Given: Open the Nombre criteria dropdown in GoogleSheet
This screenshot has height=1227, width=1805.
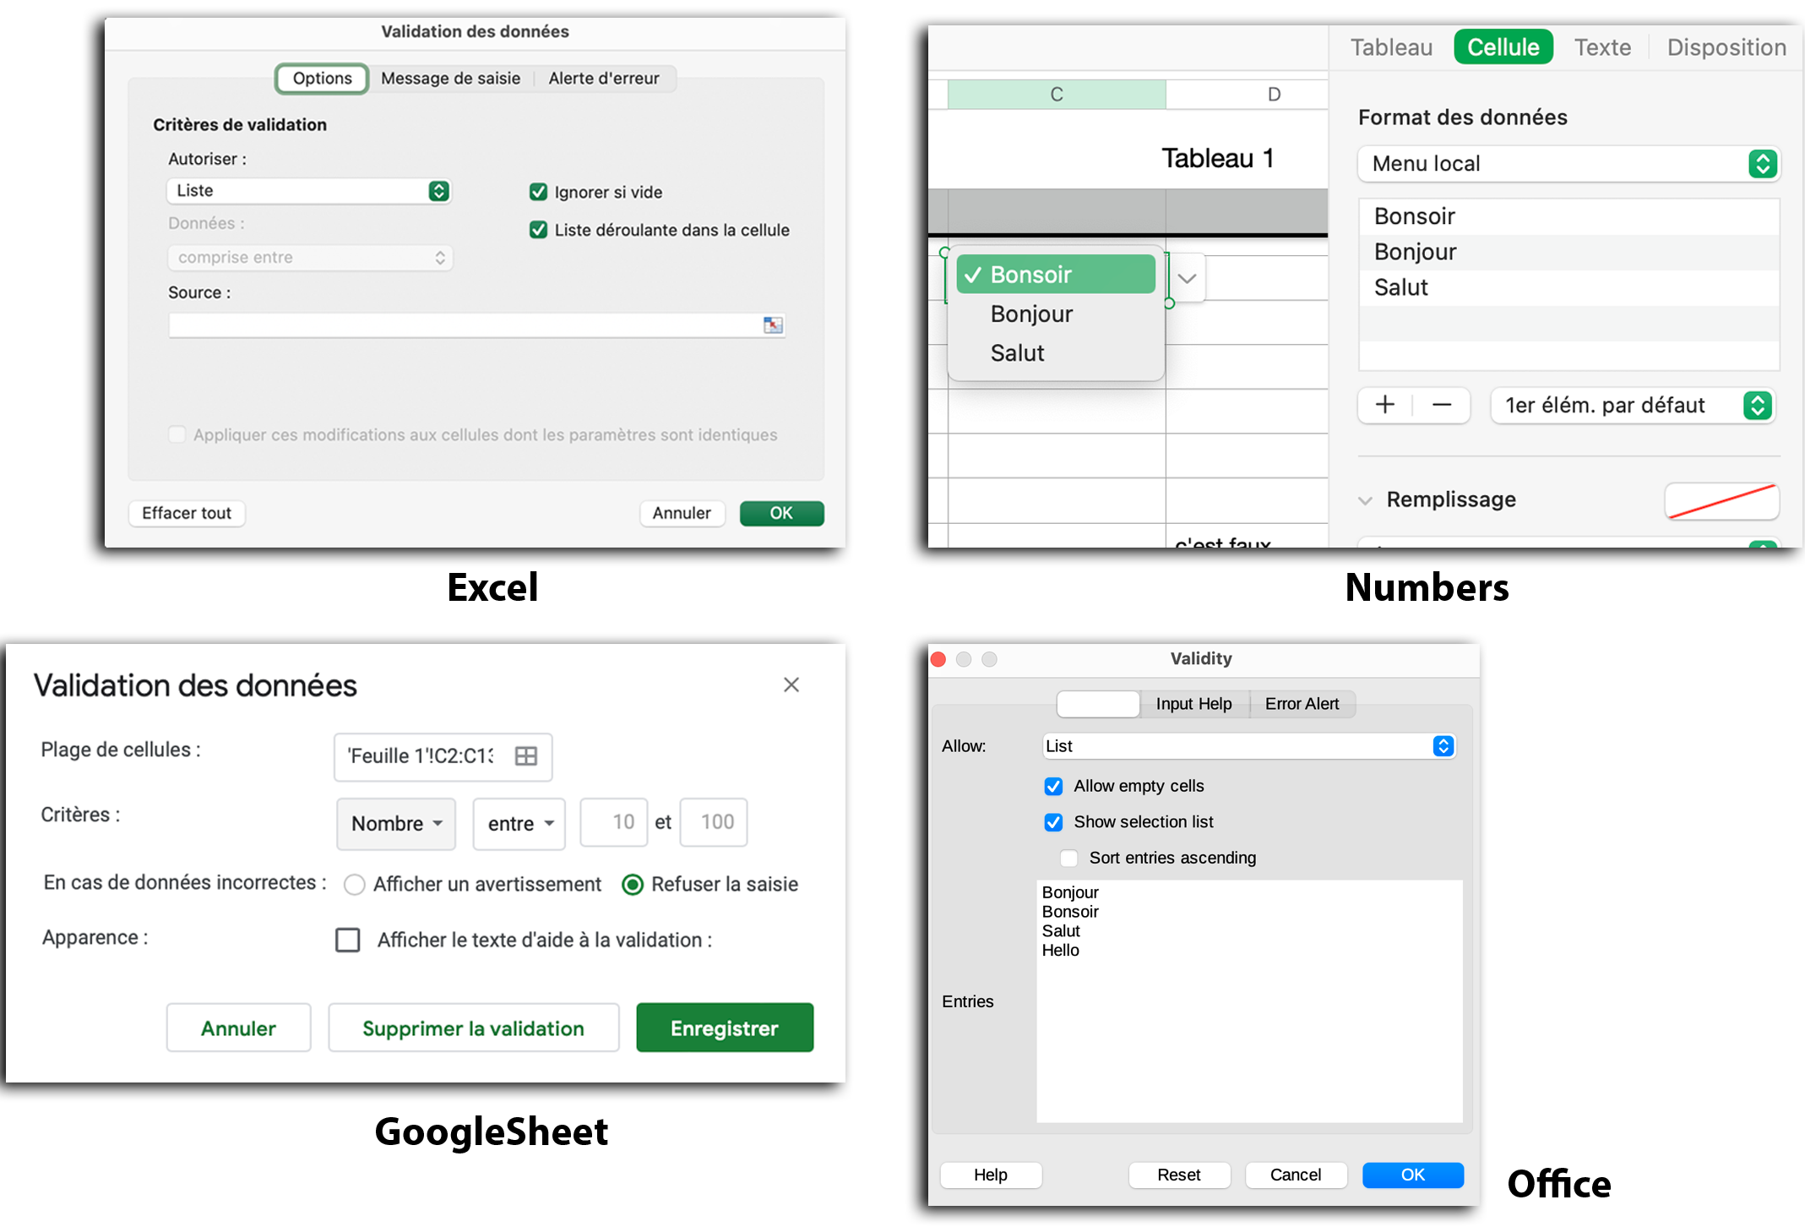Looking at the screenshot, I should point(396,823).
